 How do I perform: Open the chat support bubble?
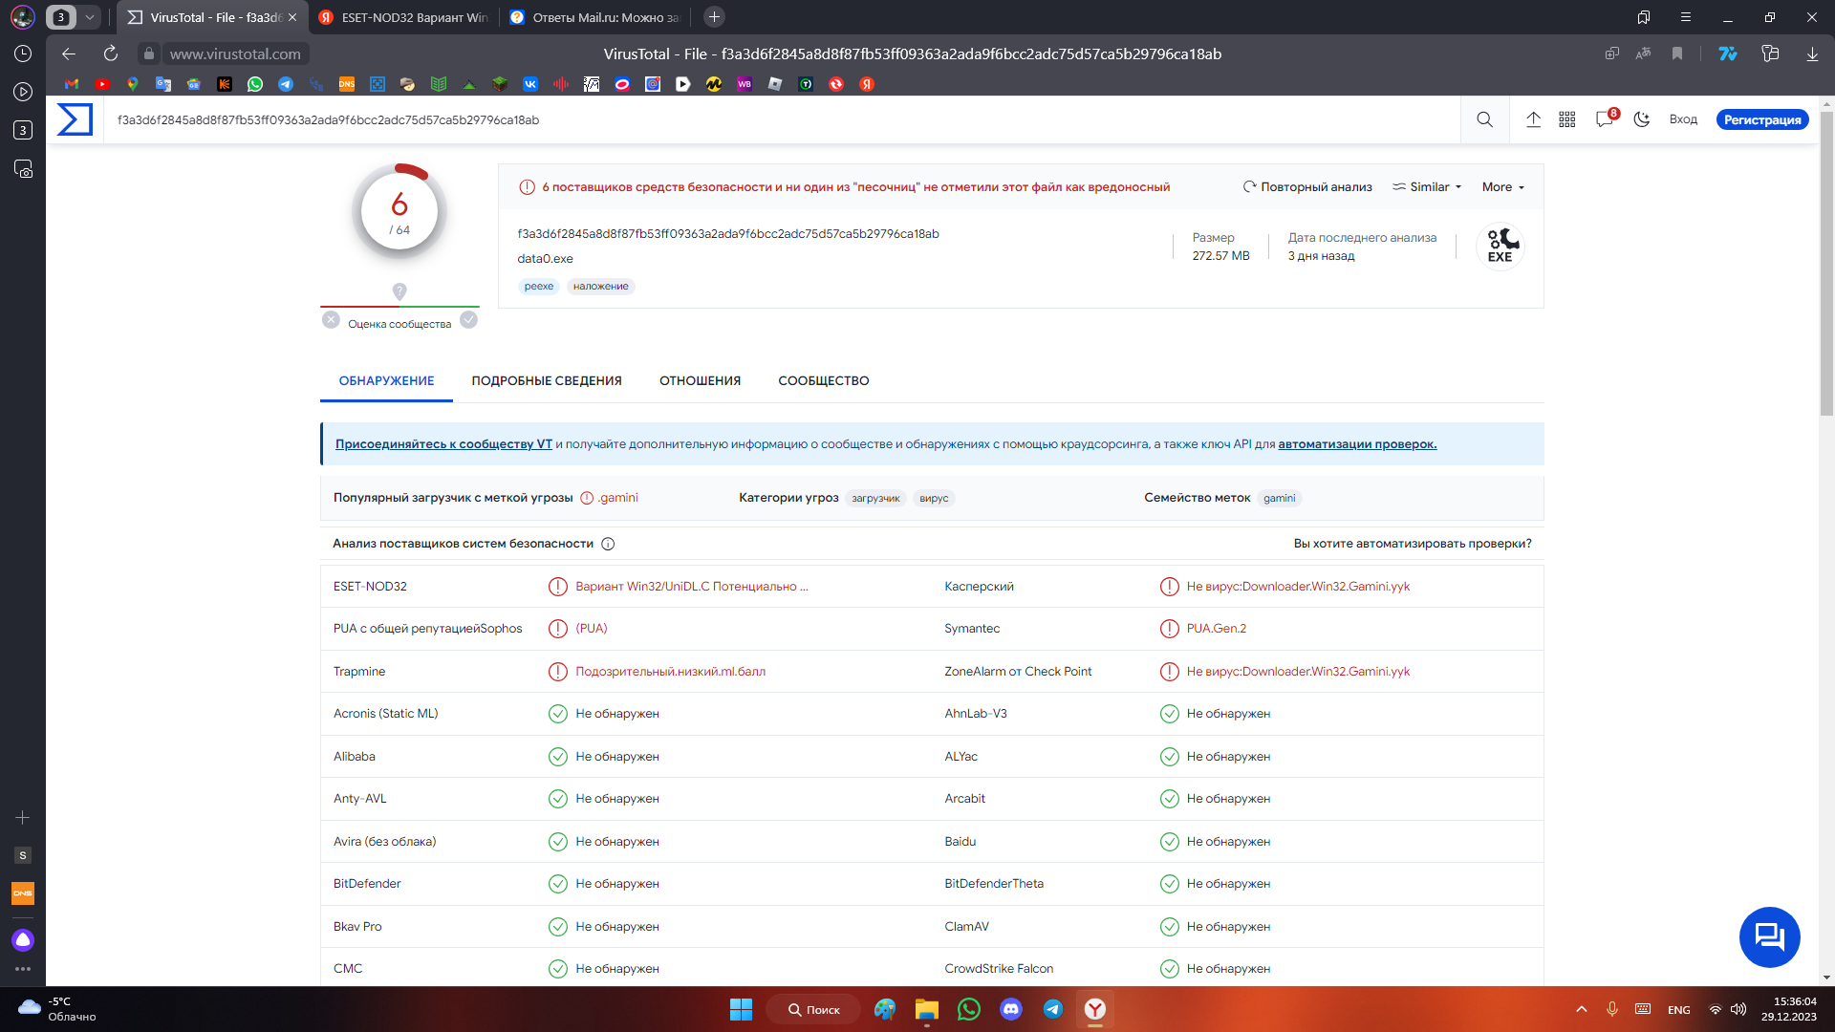(x=1769, y=936)
